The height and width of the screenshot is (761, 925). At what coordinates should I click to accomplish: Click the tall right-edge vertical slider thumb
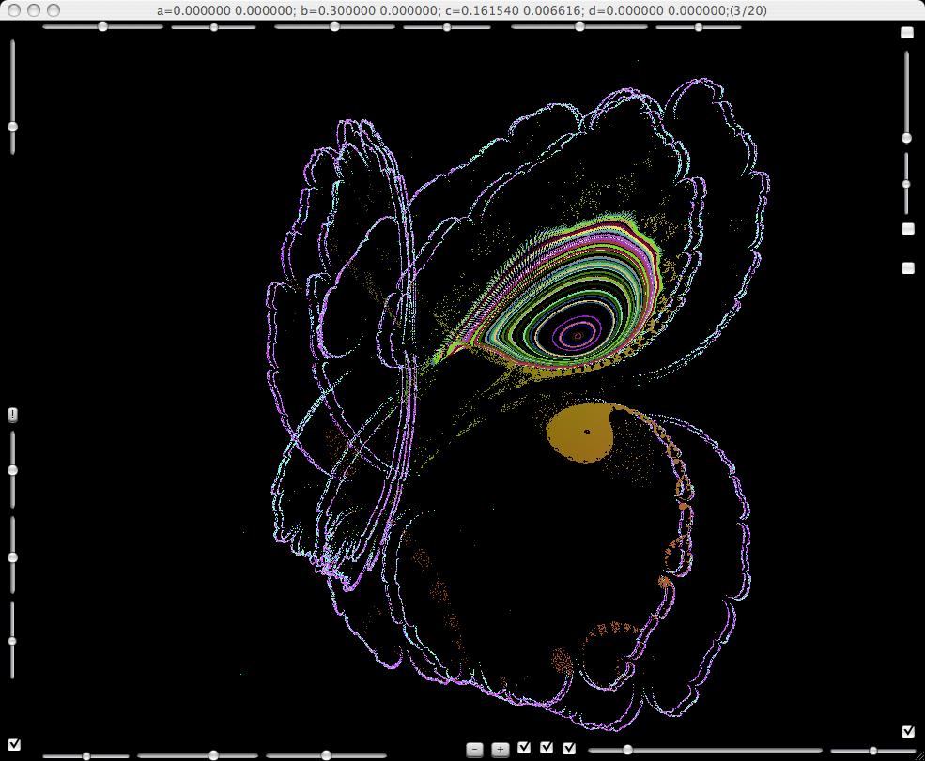tap(907, 138)
